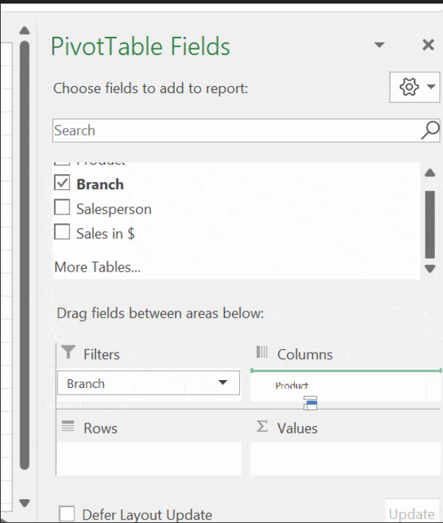Click the Rows area icon

[x=68, y=426]
